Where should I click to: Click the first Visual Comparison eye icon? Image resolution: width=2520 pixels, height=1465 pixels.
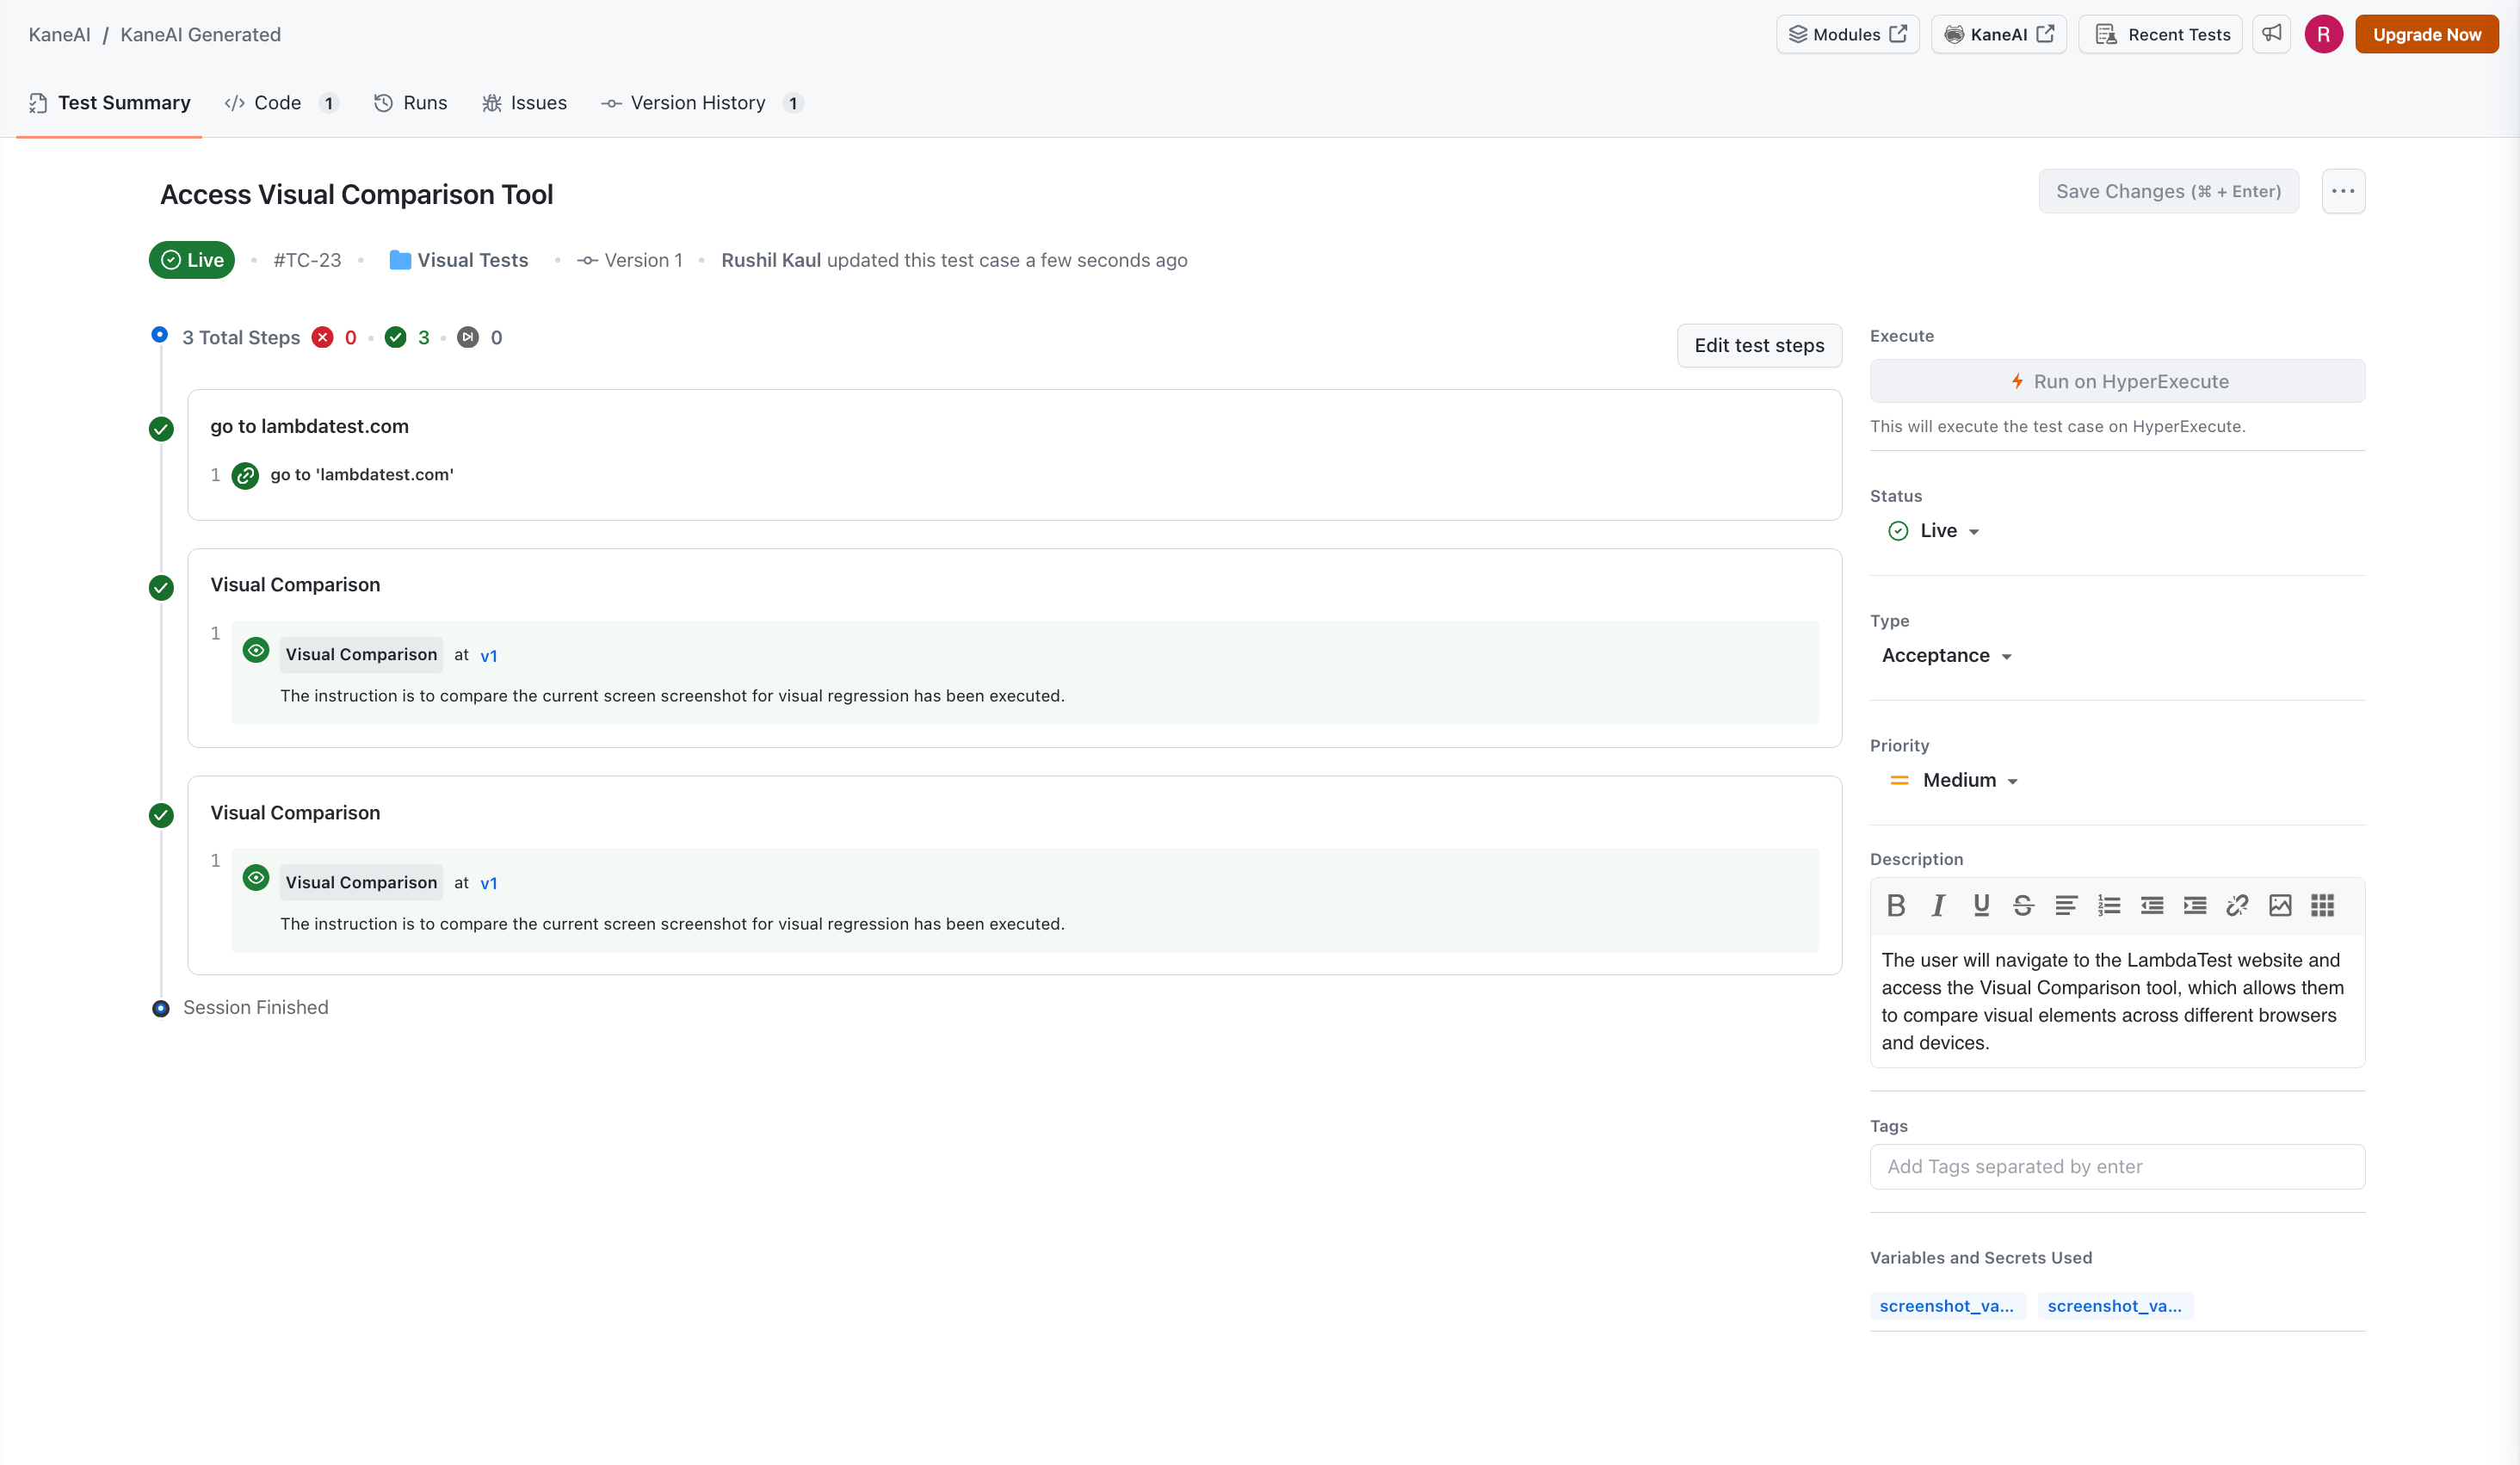pos(256,651)
